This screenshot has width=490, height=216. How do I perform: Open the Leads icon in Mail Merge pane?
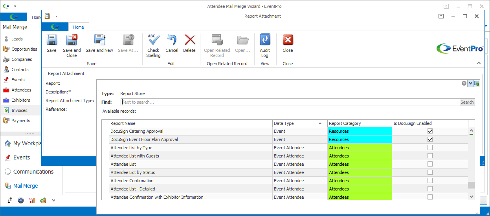(x=6, y=39)
